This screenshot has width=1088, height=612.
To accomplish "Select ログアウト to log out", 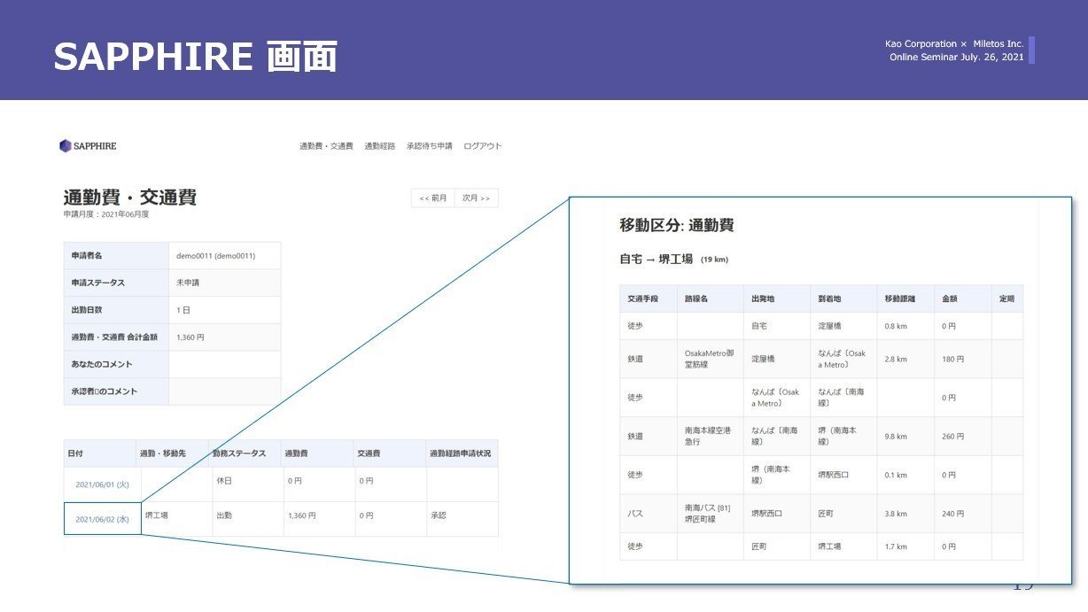I will point(483,146).
